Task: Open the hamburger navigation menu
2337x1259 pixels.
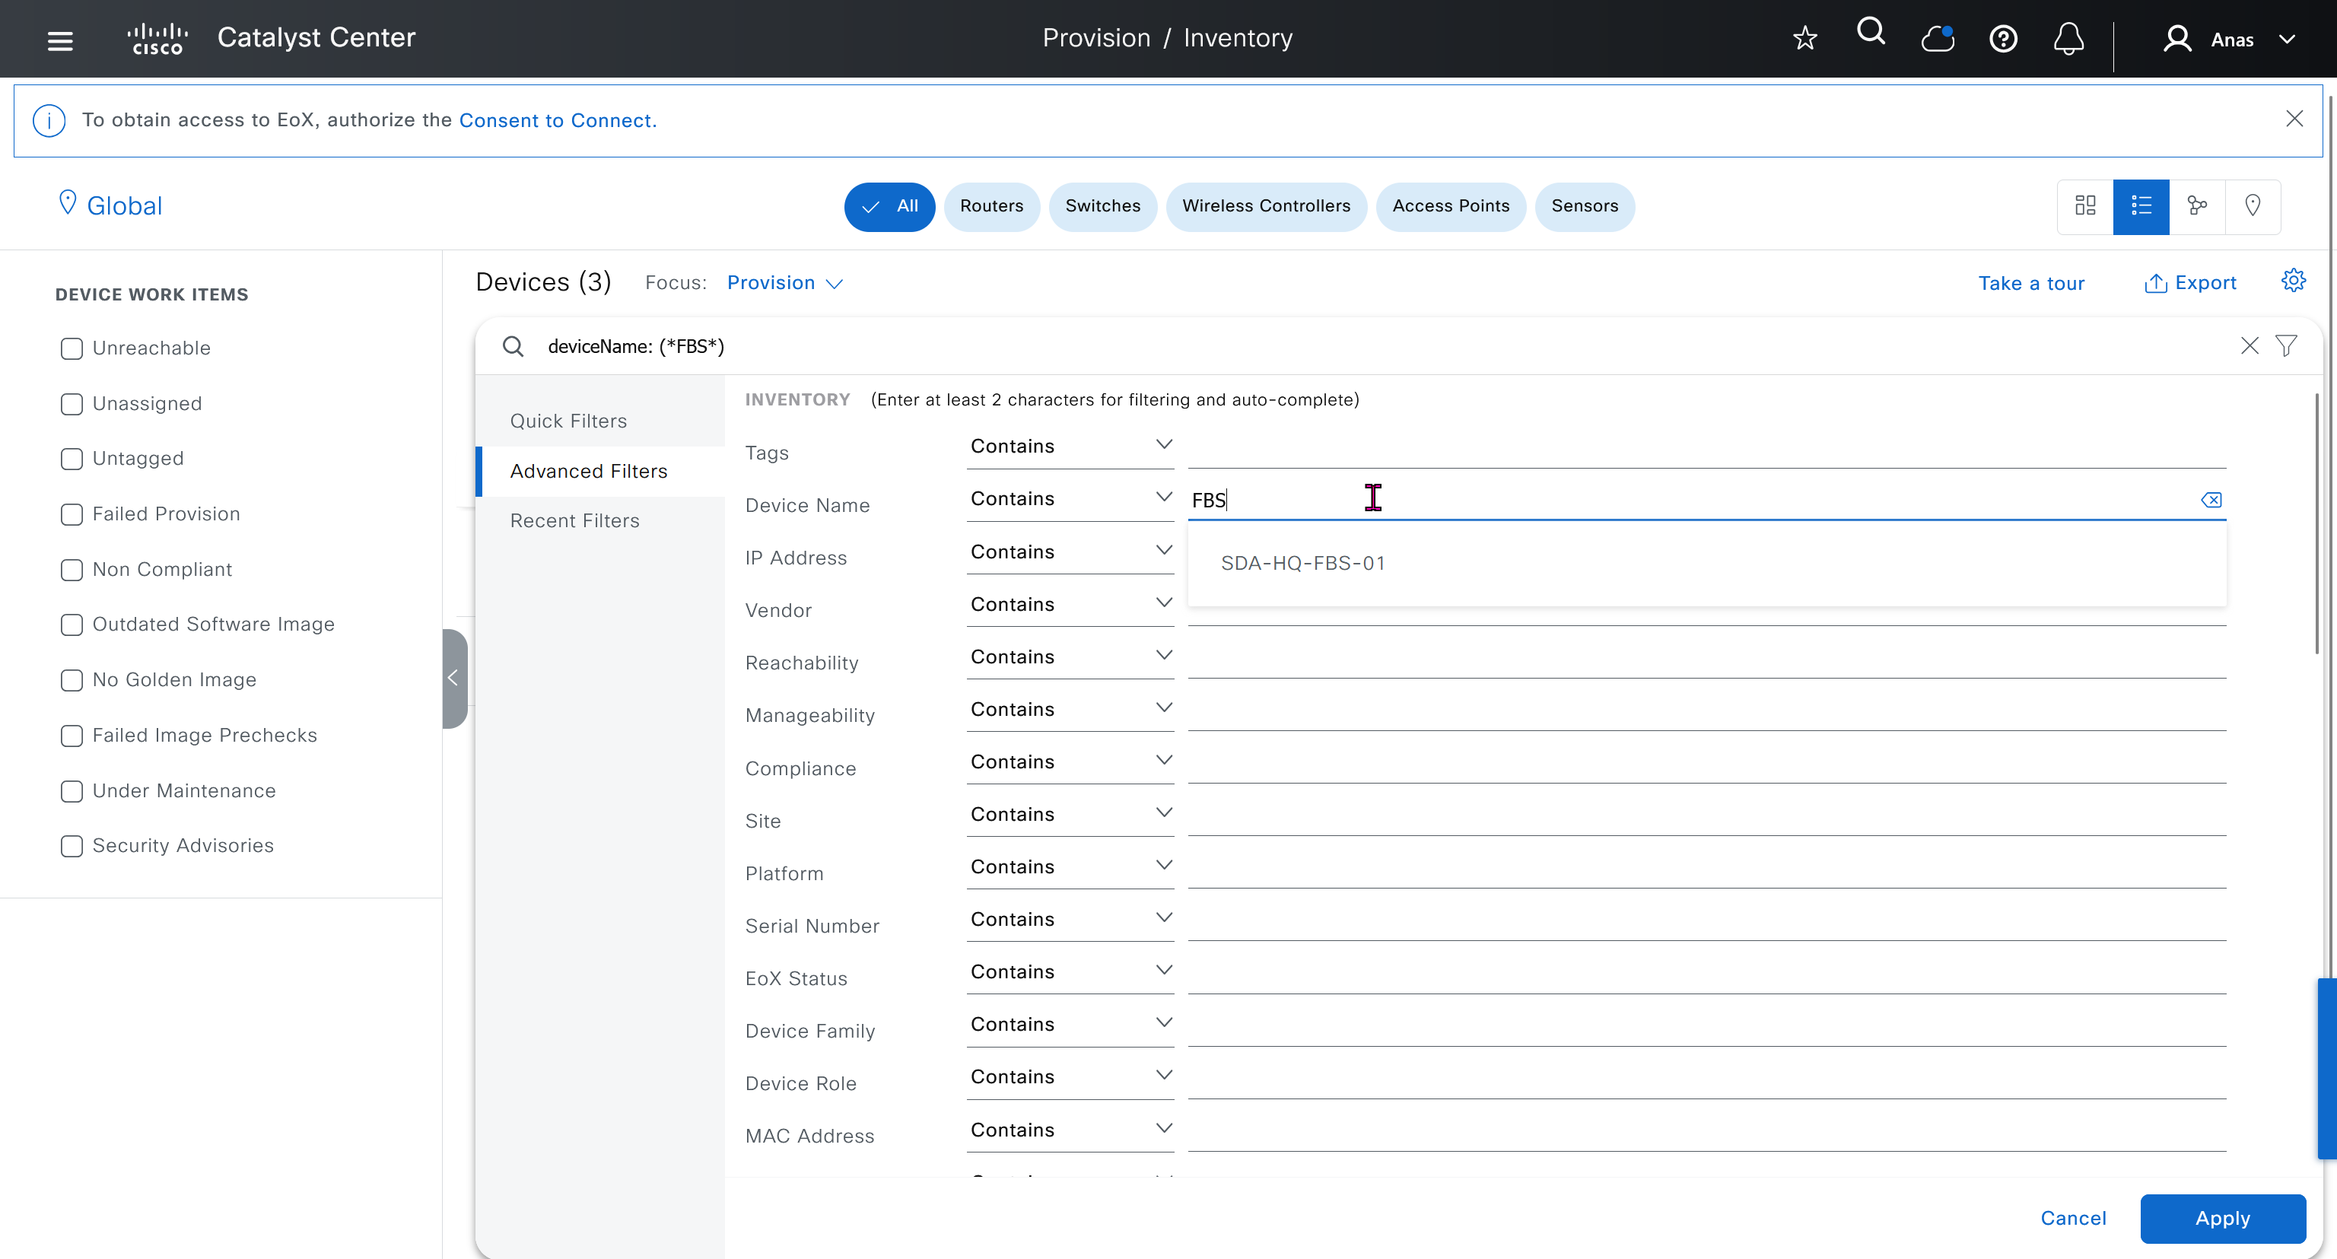Action: 60,40
